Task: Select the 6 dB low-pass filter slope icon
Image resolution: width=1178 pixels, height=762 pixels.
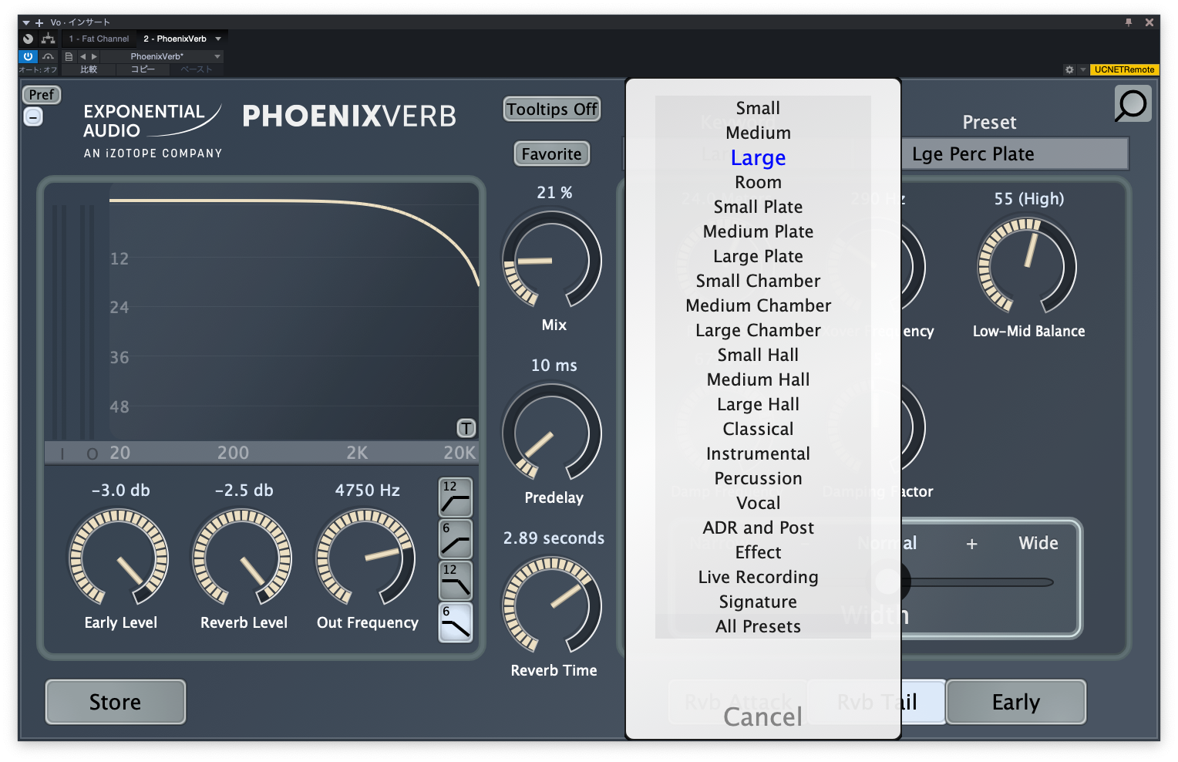Action: (x=455, y=622)
